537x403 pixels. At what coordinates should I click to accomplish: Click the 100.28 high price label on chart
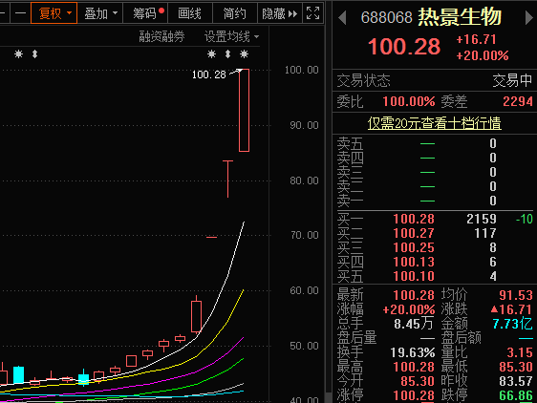tap(209, 74)
